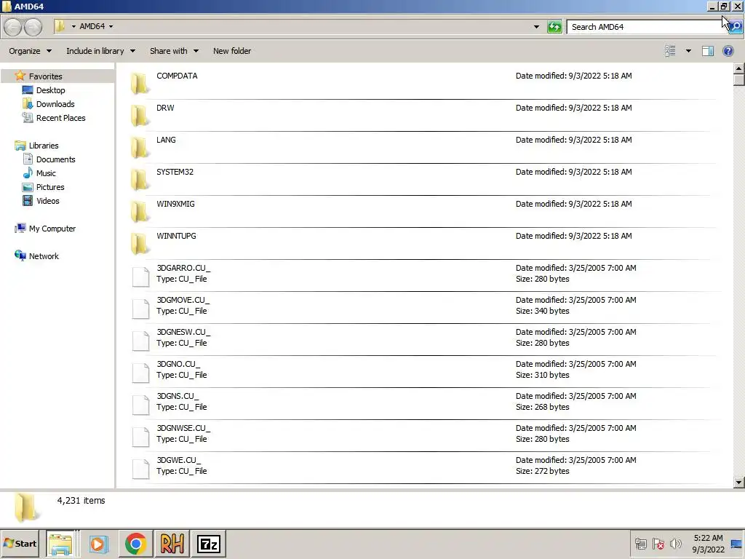This screenshot has height=559, width=745.
Task: Select the WIN9XMIG folder icon
Action: tap(140, 211)
